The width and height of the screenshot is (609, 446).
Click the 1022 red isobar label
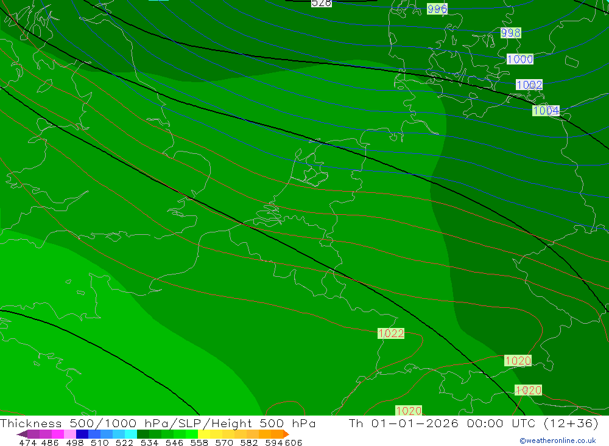[x=391, y=333]
